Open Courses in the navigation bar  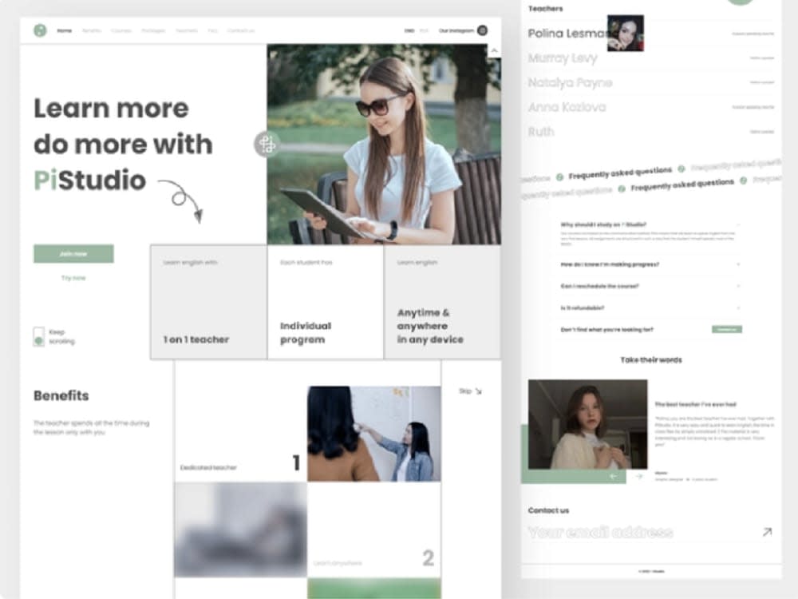click(x=121, y=30)
